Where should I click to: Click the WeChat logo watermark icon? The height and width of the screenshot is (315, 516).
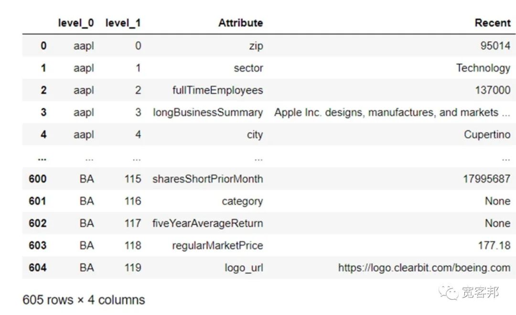(x=448, y=292)
